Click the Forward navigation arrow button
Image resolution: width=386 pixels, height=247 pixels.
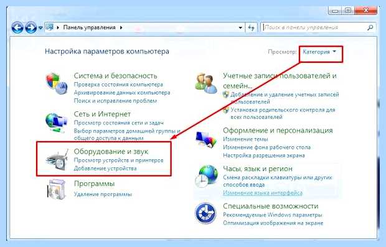31,27
